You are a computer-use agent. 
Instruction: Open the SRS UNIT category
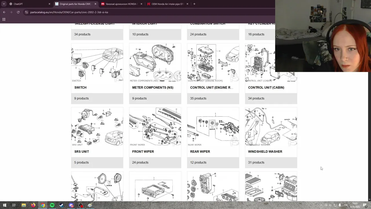coord(81,152)
